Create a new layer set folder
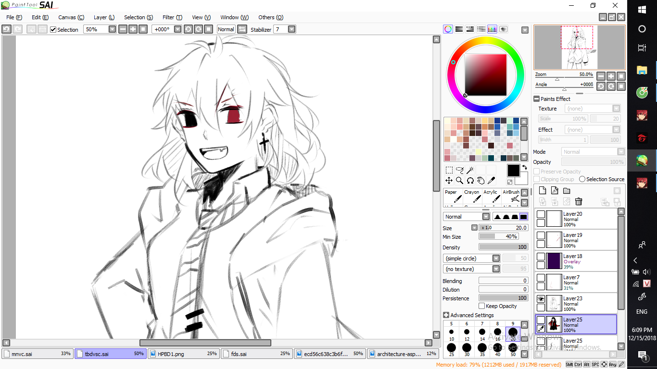This screenshot has width=657, height=369. pos(567,191)
